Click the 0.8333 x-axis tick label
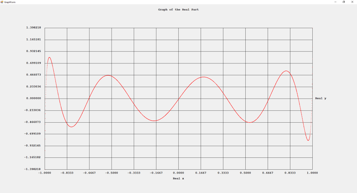357x193 pixels. (290, 172)
